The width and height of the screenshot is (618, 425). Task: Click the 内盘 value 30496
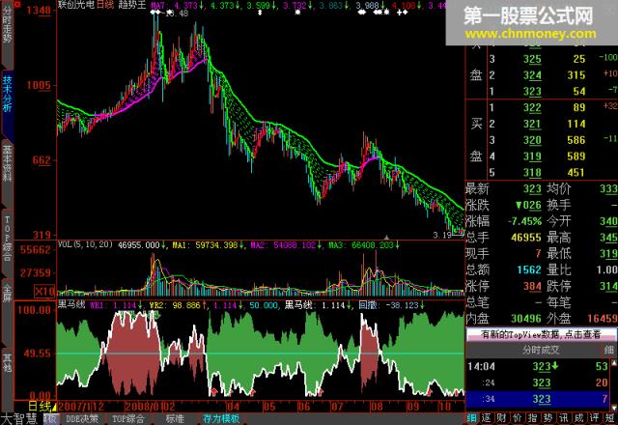pos(526,318)
